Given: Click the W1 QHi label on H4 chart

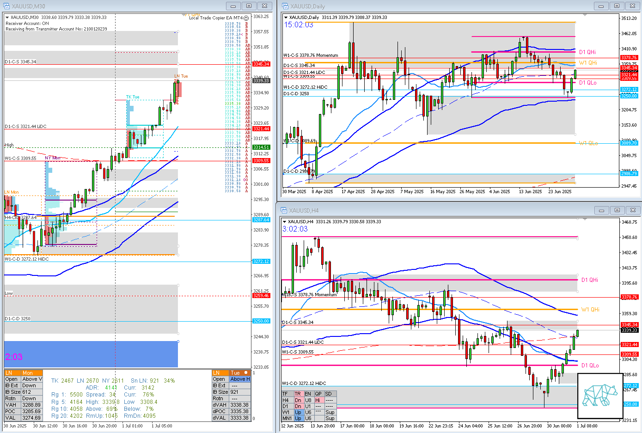Looking at the screenshot, I should point(590,310).
